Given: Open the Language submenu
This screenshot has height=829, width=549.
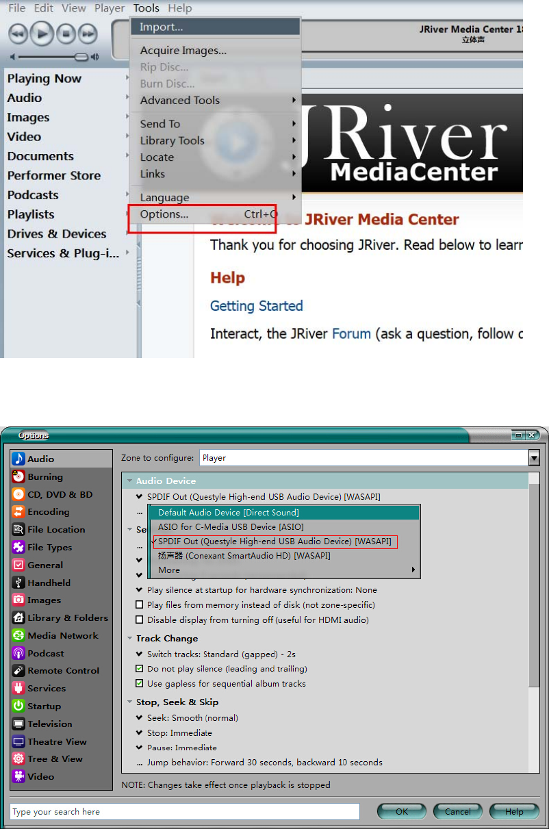Looking at the screenshot, I should (216, 197).
